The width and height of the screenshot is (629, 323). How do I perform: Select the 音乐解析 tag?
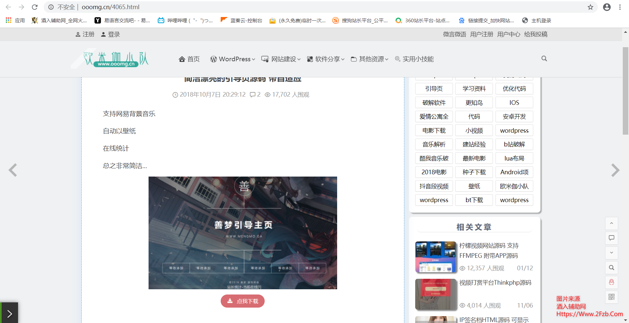pos(434,144)
